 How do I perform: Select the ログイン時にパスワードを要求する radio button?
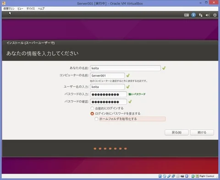click(92, 113)
